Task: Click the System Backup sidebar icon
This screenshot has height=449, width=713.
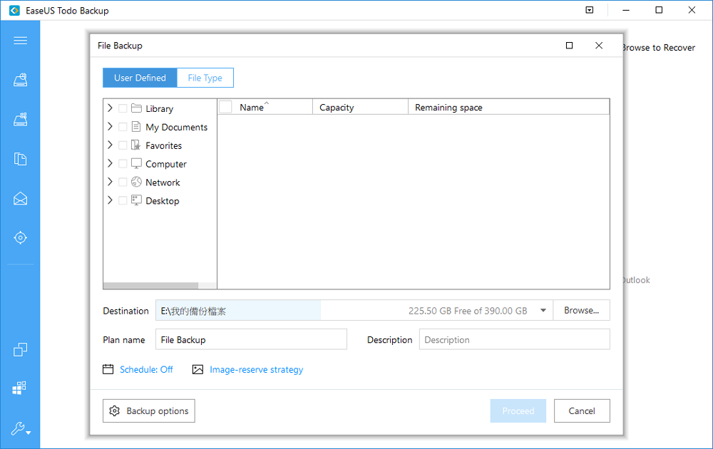Action: point(20,120)
